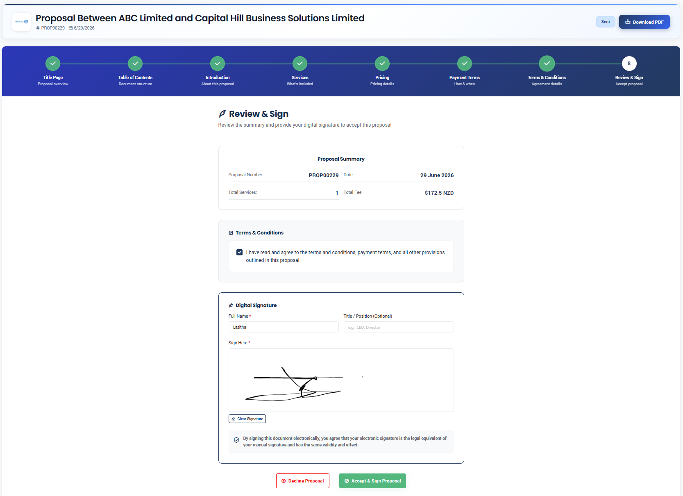This screenshot has height=496, width=683.
Task: Select step 8 Review & Sign circle
Action: coord(629,64)
